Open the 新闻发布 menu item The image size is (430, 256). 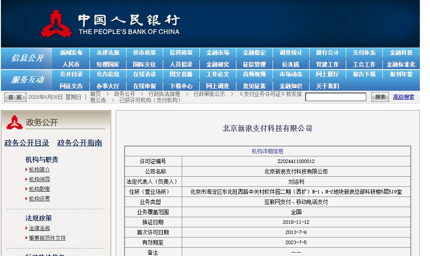coord(71,52)
